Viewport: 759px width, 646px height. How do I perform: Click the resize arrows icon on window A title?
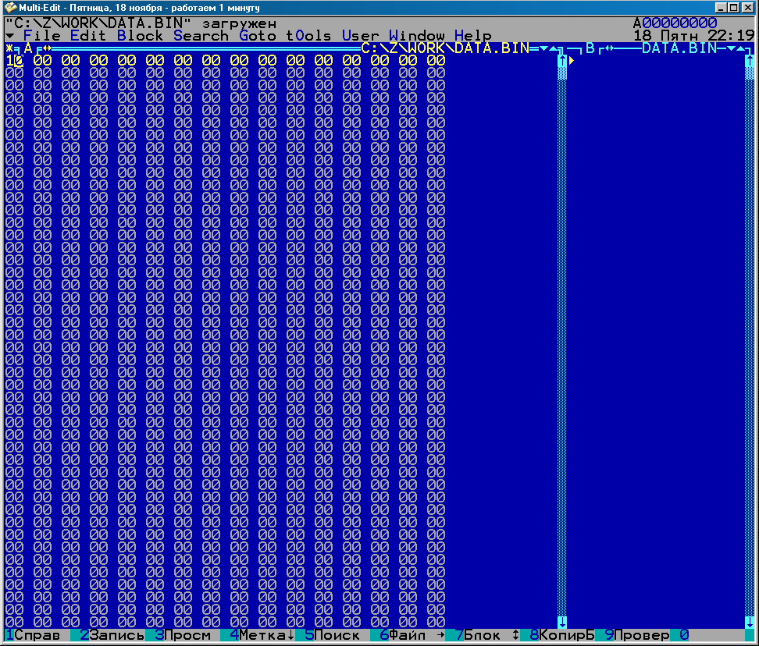tap(45, 48)
